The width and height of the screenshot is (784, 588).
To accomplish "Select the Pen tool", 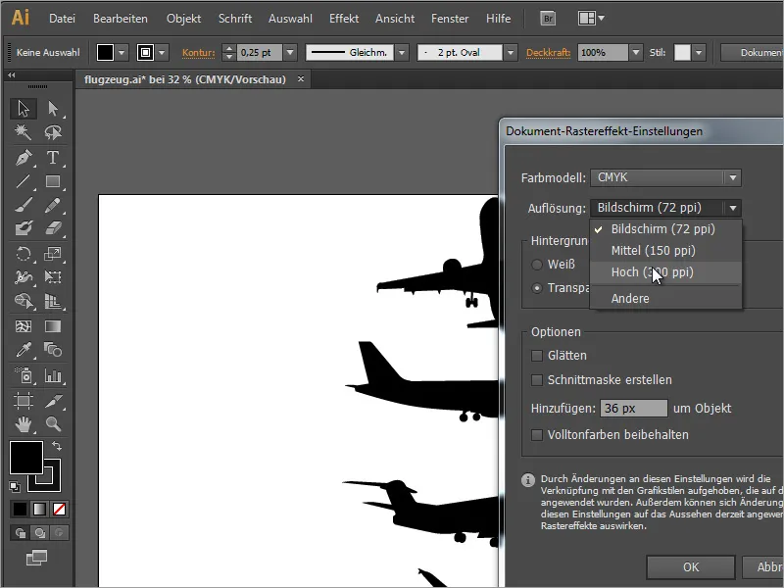I will coord(23,158).
